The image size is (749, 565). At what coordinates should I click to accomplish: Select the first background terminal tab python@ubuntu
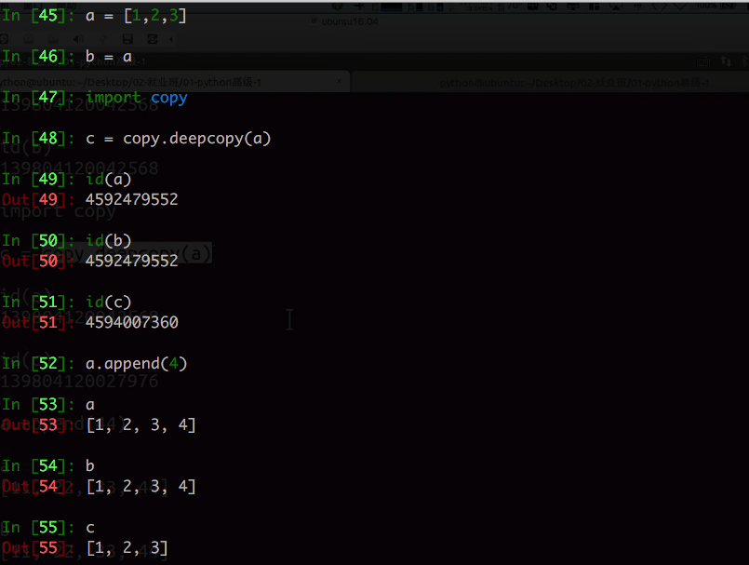point(175,82)
